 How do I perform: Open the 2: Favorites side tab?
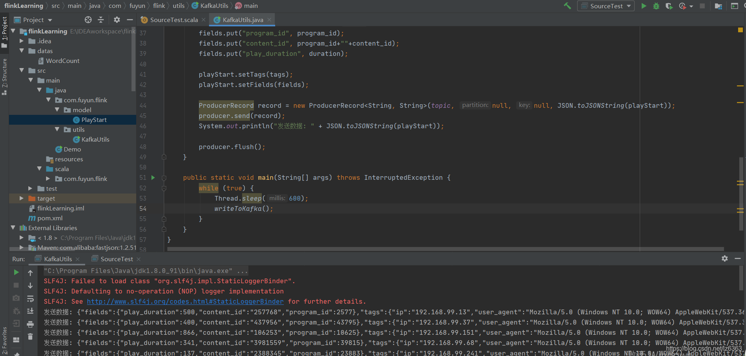[4, 341]
